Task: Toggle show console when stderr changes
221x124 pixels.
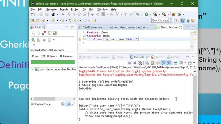Action: 169,63
